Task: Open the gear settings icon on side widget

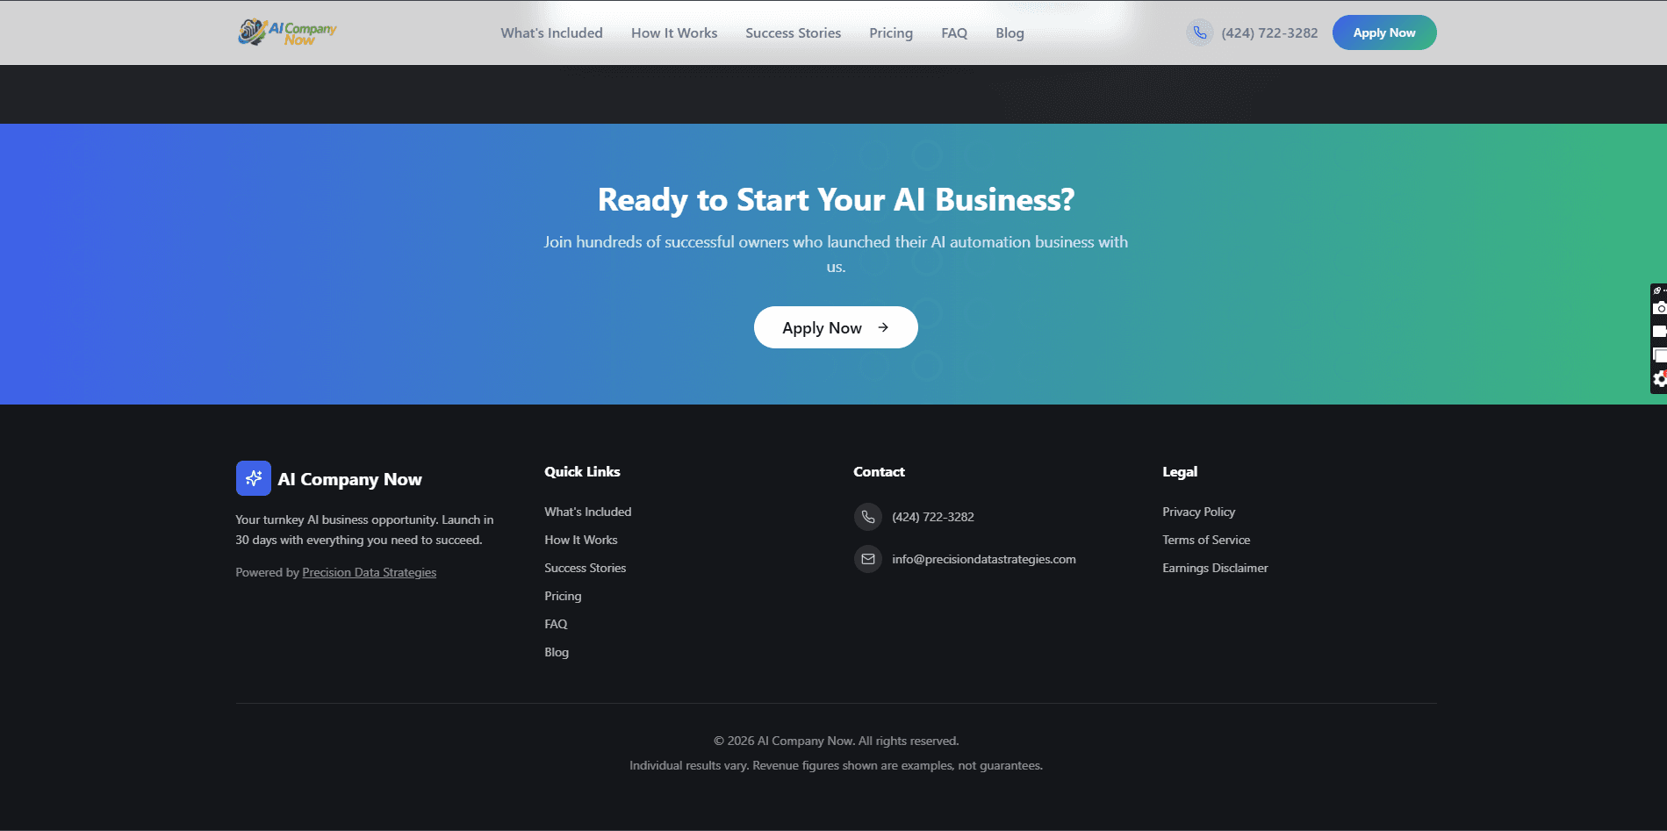Action: pyautogui.click(x=1659, y=379)
